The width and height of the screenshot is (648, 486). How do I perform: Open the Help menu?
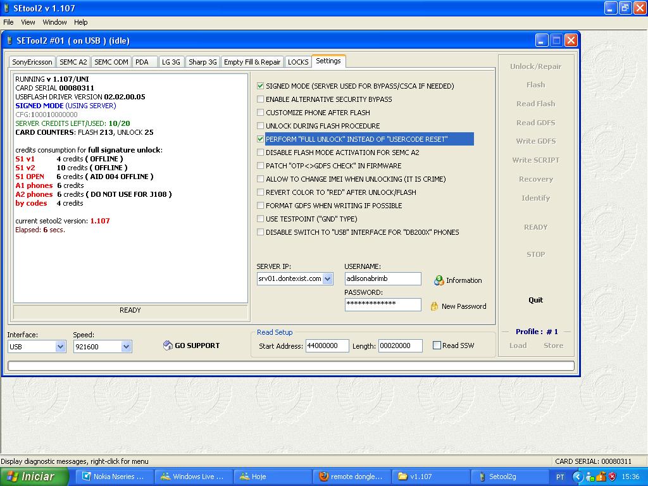click(x=80, y=22)
